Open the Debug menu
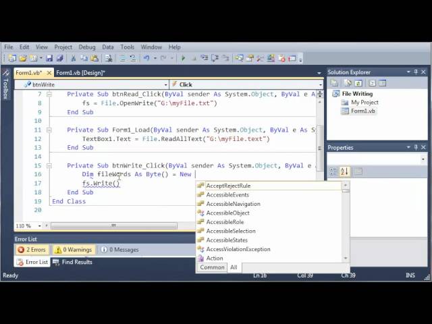Viewport: 432px width, 324px height. point(86,47)
